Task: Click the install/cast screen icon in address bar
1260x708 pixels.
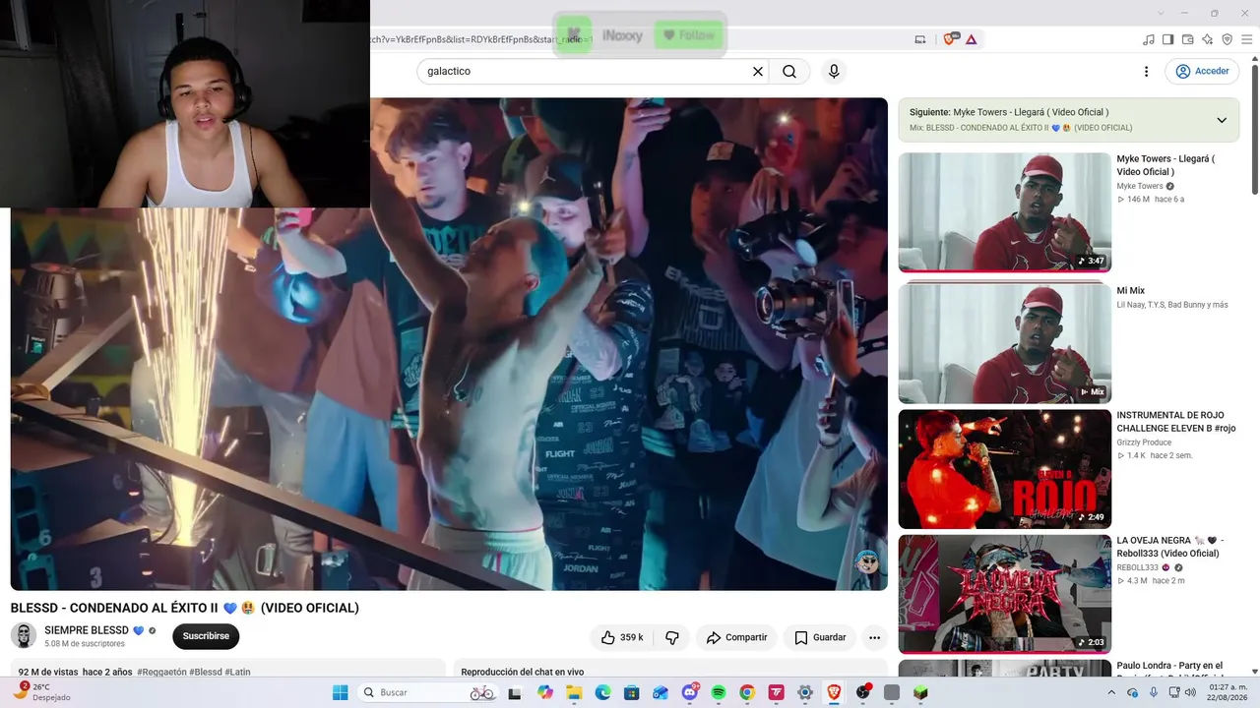Action: 920,39
